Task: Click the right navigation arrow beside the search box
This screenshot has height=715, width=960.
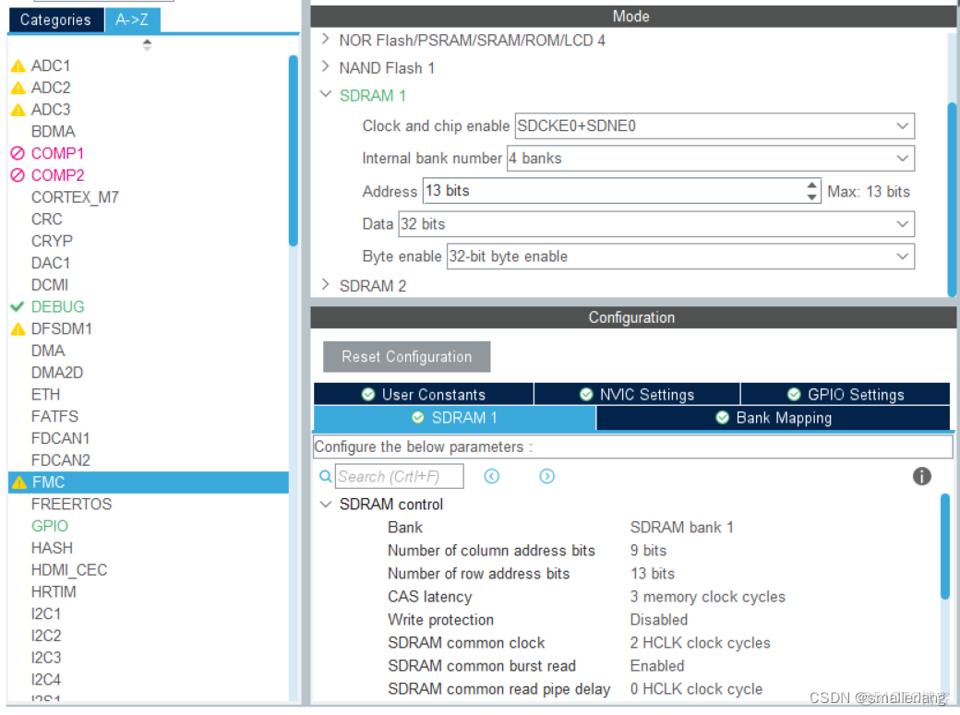Action: coord(546,476)
